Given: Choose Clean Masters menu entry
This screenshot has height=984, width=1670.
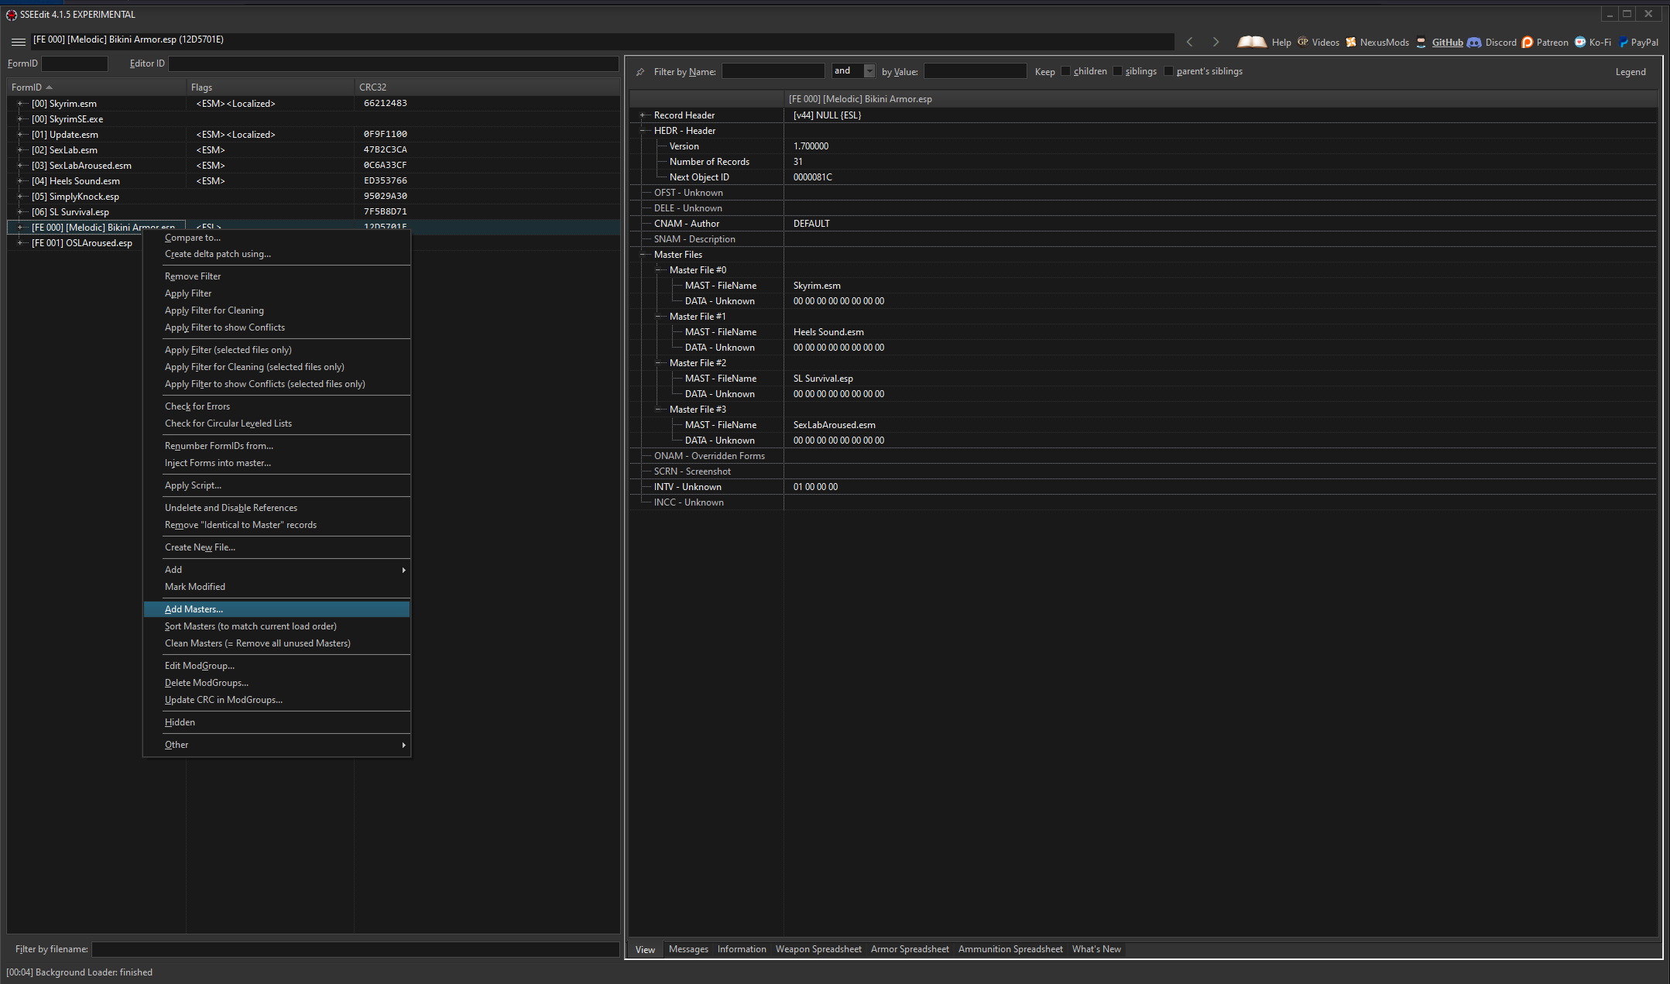Looking at the screenshot, I should (x=276, y=643).
